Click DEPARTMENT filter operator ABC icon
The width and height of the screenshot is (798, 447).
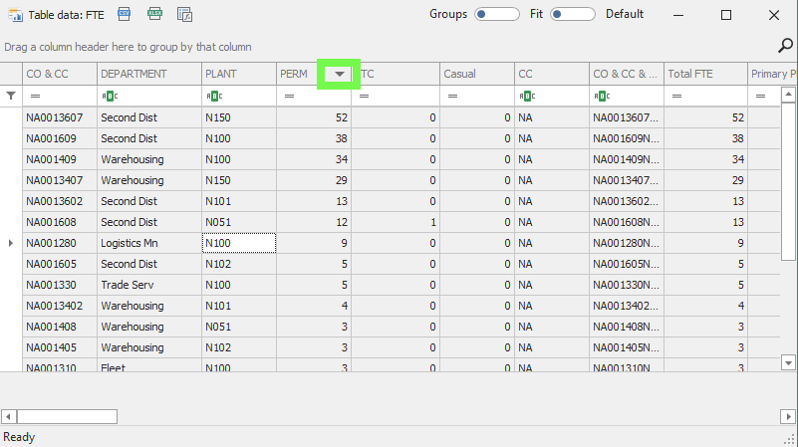point(109,96)
